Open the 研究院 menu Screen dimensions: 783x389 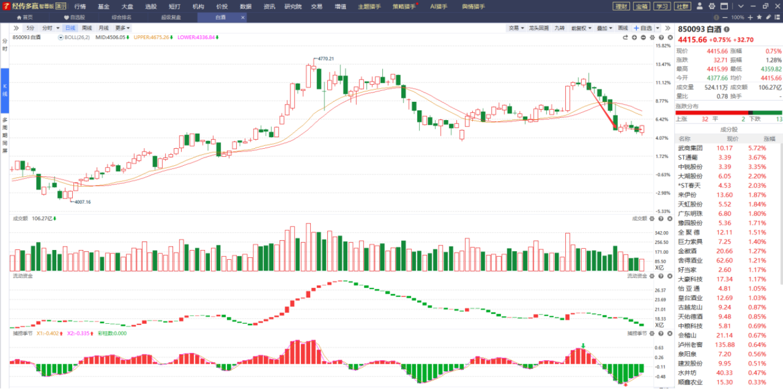(x=292, y=6)
